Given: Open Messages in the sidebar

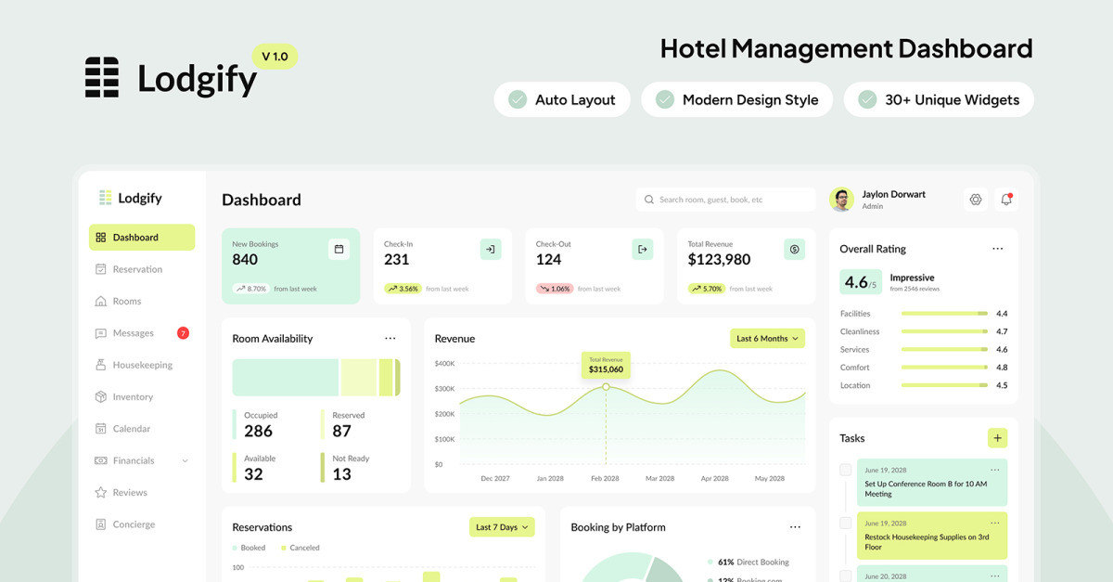Looking at the screenshot, I should (x=133, y=333).
